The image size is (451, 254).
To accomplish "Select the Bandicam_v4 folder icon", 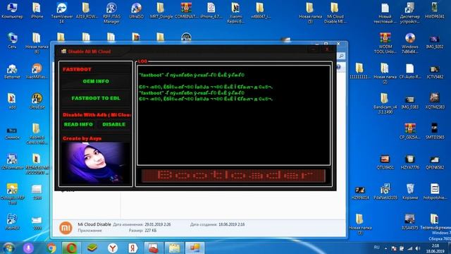I will [x=385, y=103].
